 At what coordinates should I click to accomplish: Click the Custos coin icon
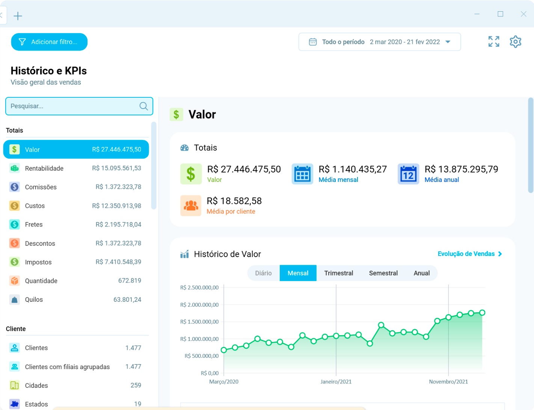coord(14,206)
